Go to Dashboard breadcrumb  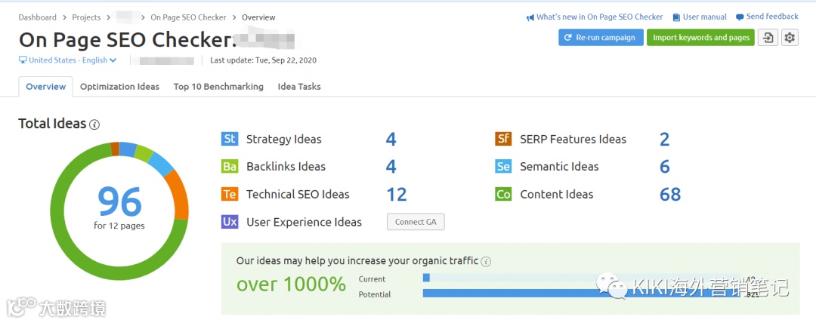(38, 17)
